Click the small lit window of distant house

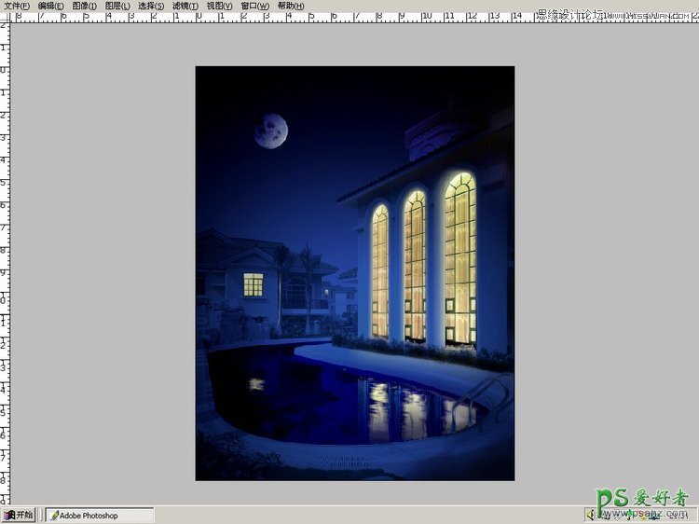tap(254, 284)
